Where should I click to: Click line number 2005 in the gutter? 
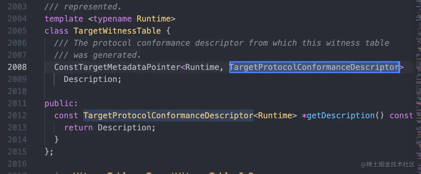pyautogui.click(x=17, y=31)
